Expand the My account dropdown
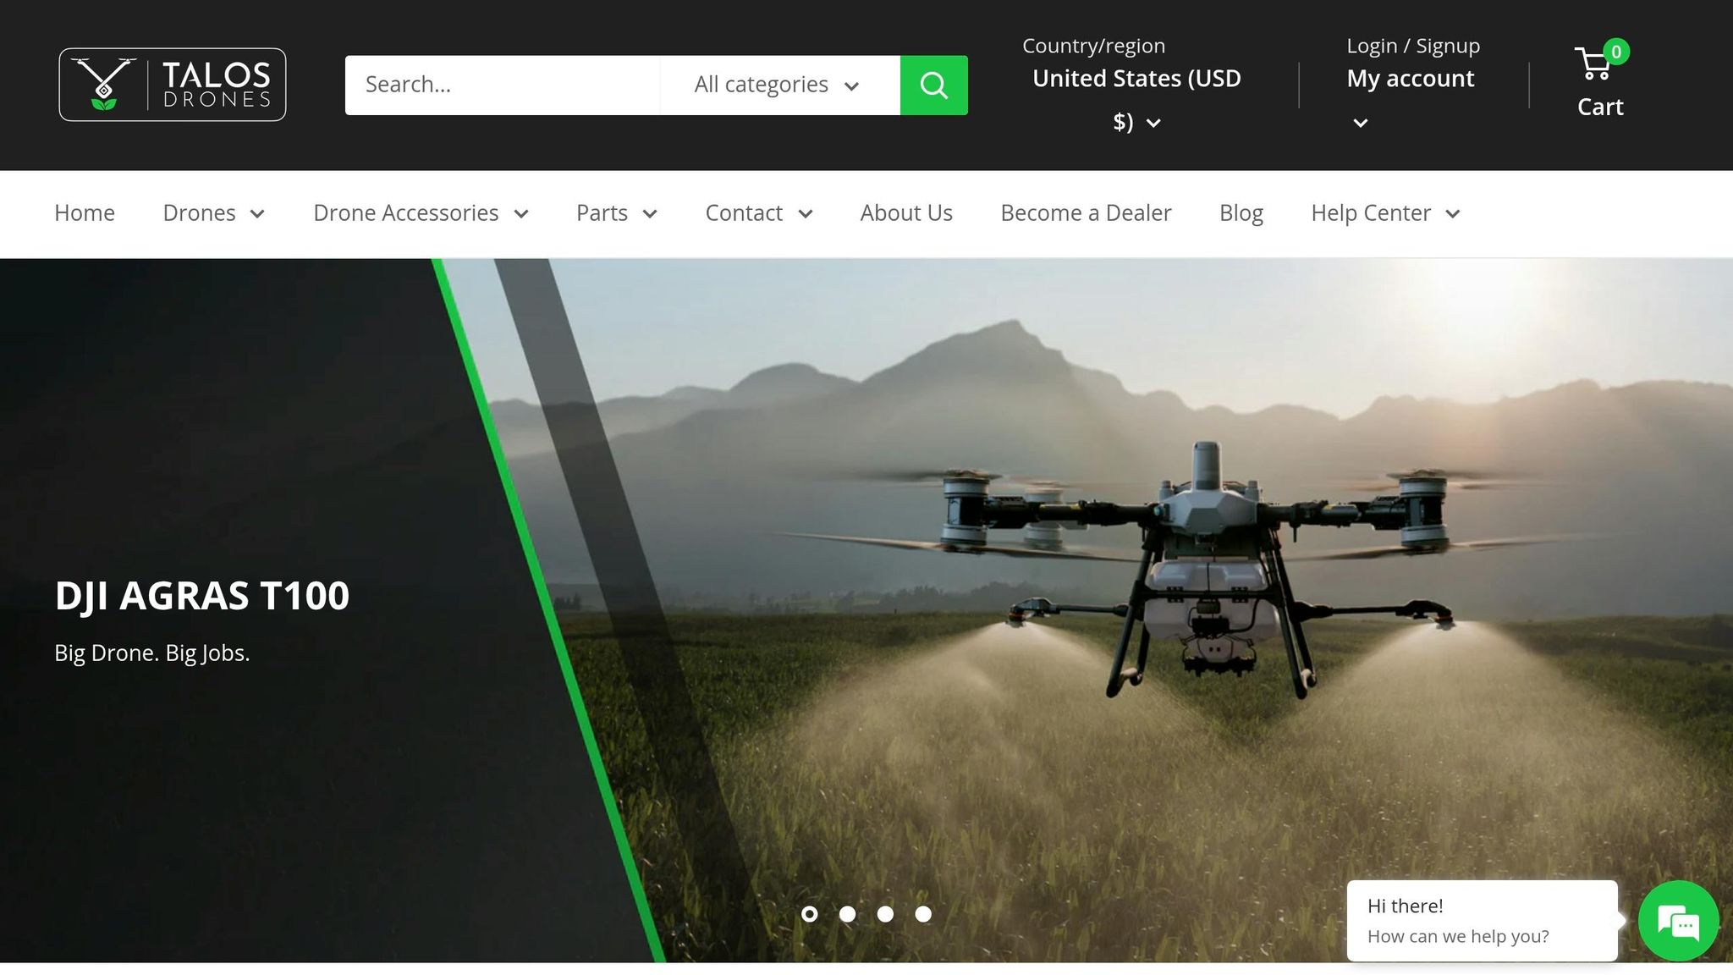 [x=1410, y=79]
